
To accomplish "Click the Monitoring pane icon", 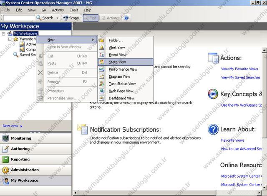I will pos(5,138).
